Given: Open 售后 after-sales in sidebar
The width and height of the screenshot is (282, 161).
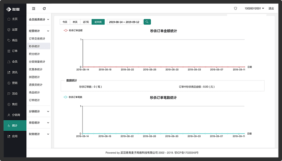Looking at the screenshot, I should click(15, 104).
